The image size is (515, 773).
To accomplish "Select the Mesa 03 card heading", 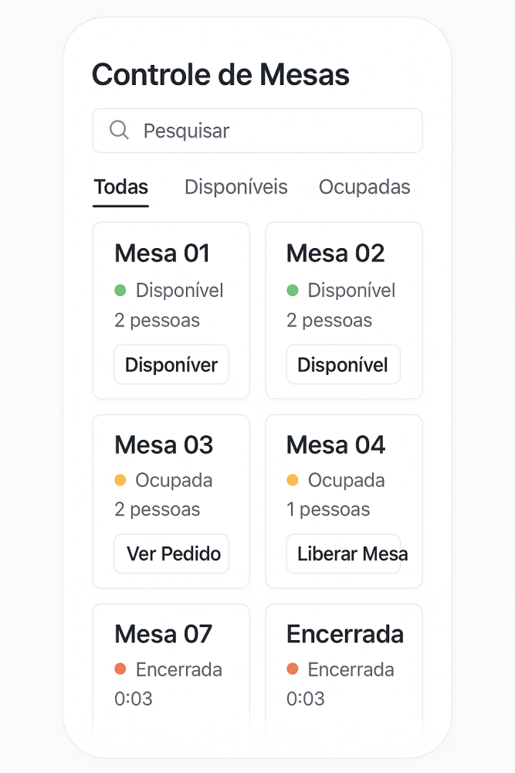I will 164,444.
